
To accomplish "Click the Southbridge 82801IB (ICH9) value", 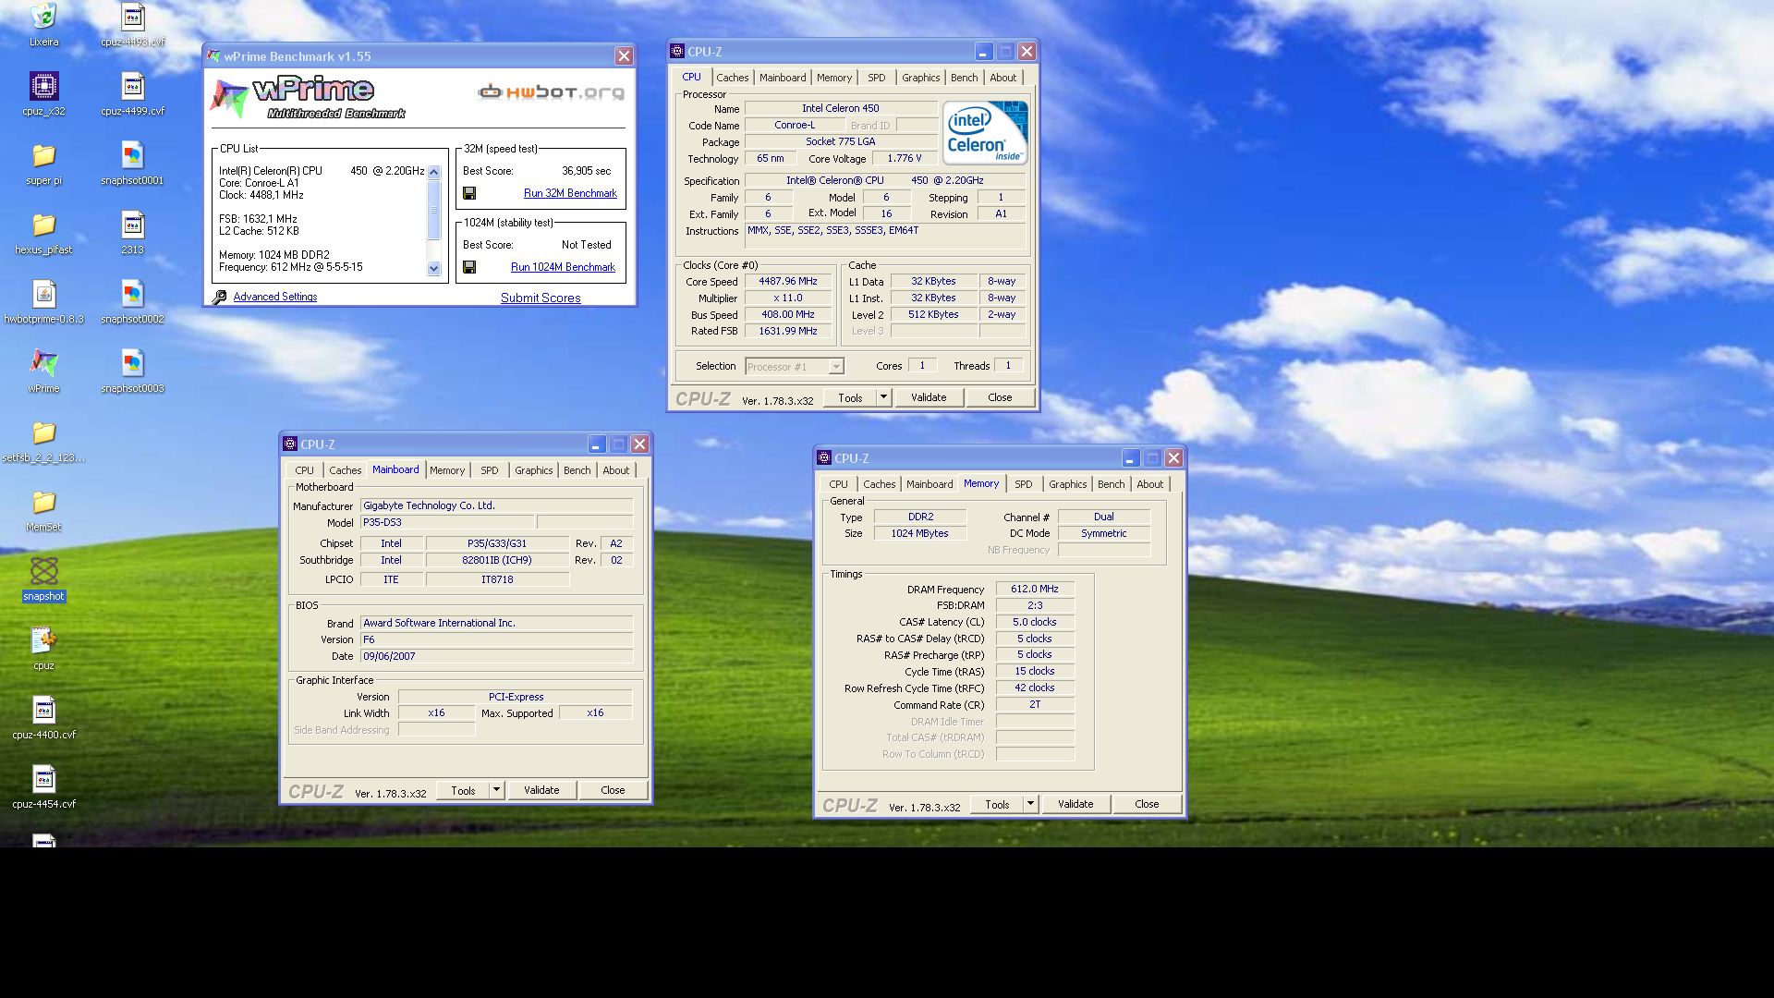I will point(497,560).
